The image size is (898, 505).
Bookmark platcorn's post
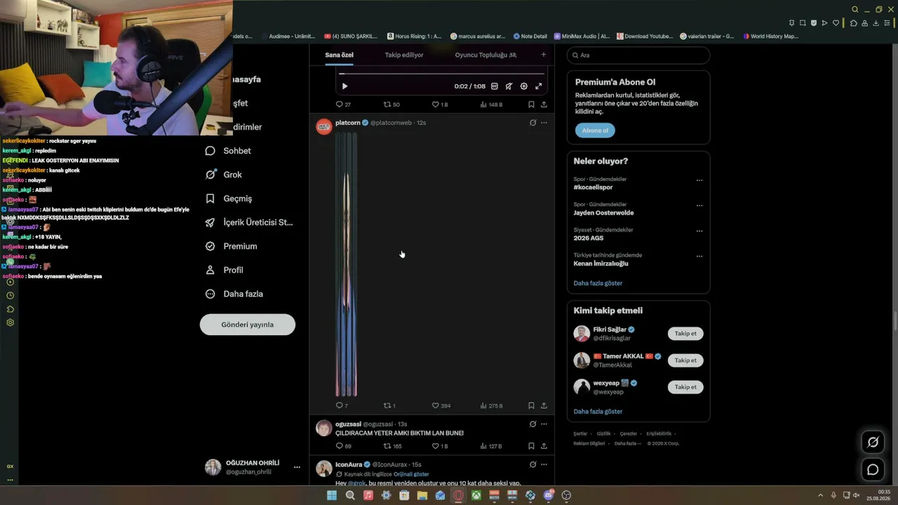(x=531, y=405)
